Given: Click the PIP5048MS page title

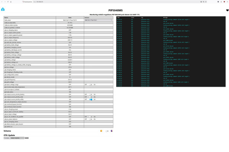Looking at the screenshot, I should click(116, 10).
